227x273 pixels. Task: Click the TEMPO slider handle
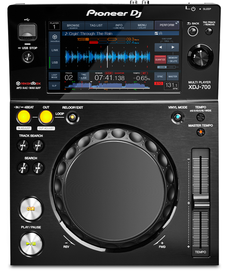201,202
